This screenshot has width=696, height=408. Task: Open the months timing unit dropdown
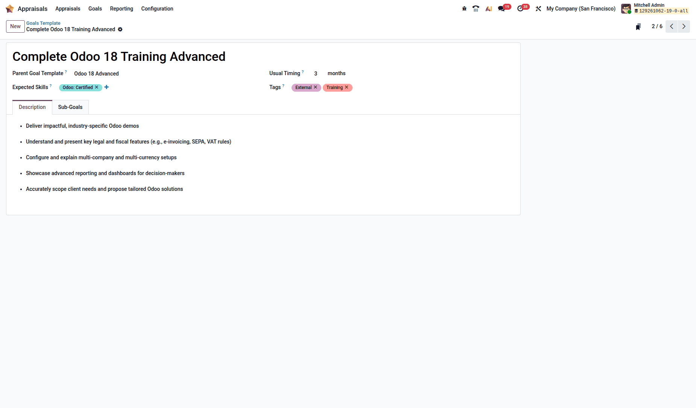tap(336, 73)
